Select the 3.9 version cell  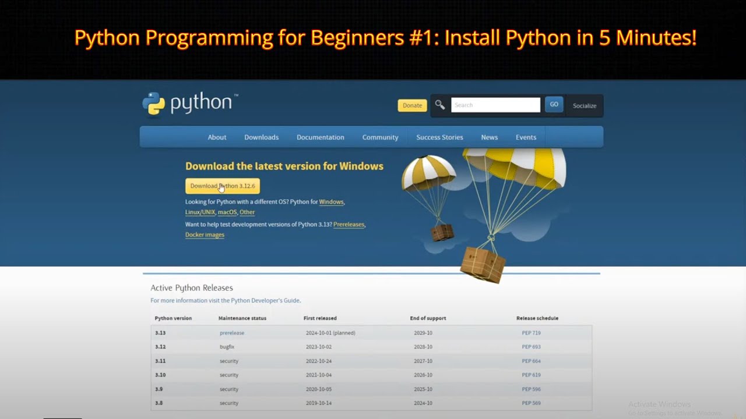(x=159, y=389)
